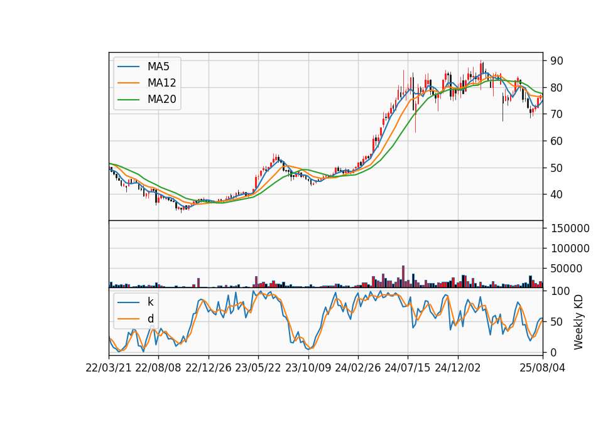
Task: Click the 70 price axis label
Action: point(557,114)
